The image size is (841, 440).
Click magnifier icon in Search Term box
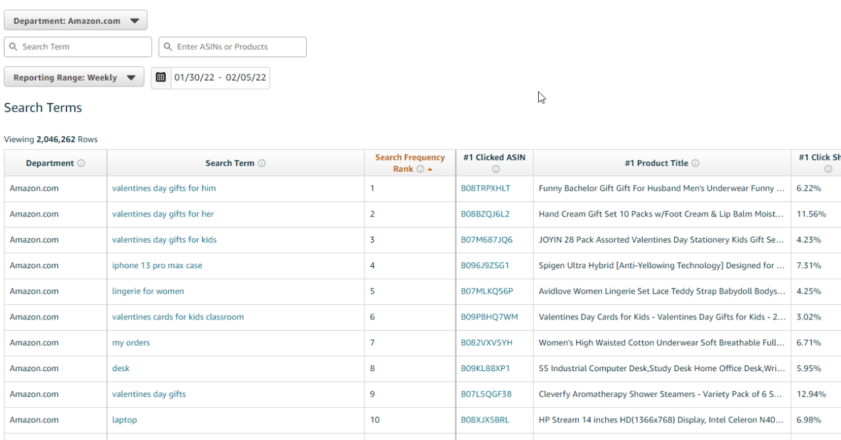pyautogui.click(x=13, y=47)
